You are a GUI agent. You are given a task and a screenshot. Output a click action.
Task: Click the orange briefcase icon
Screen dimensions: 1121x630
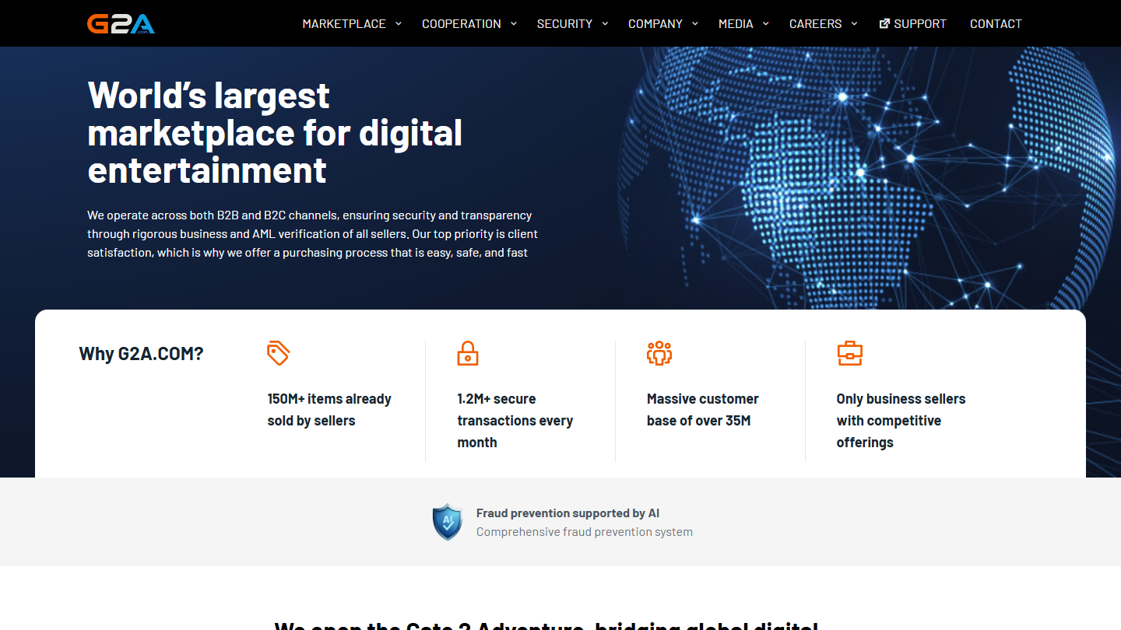point(849,353)
